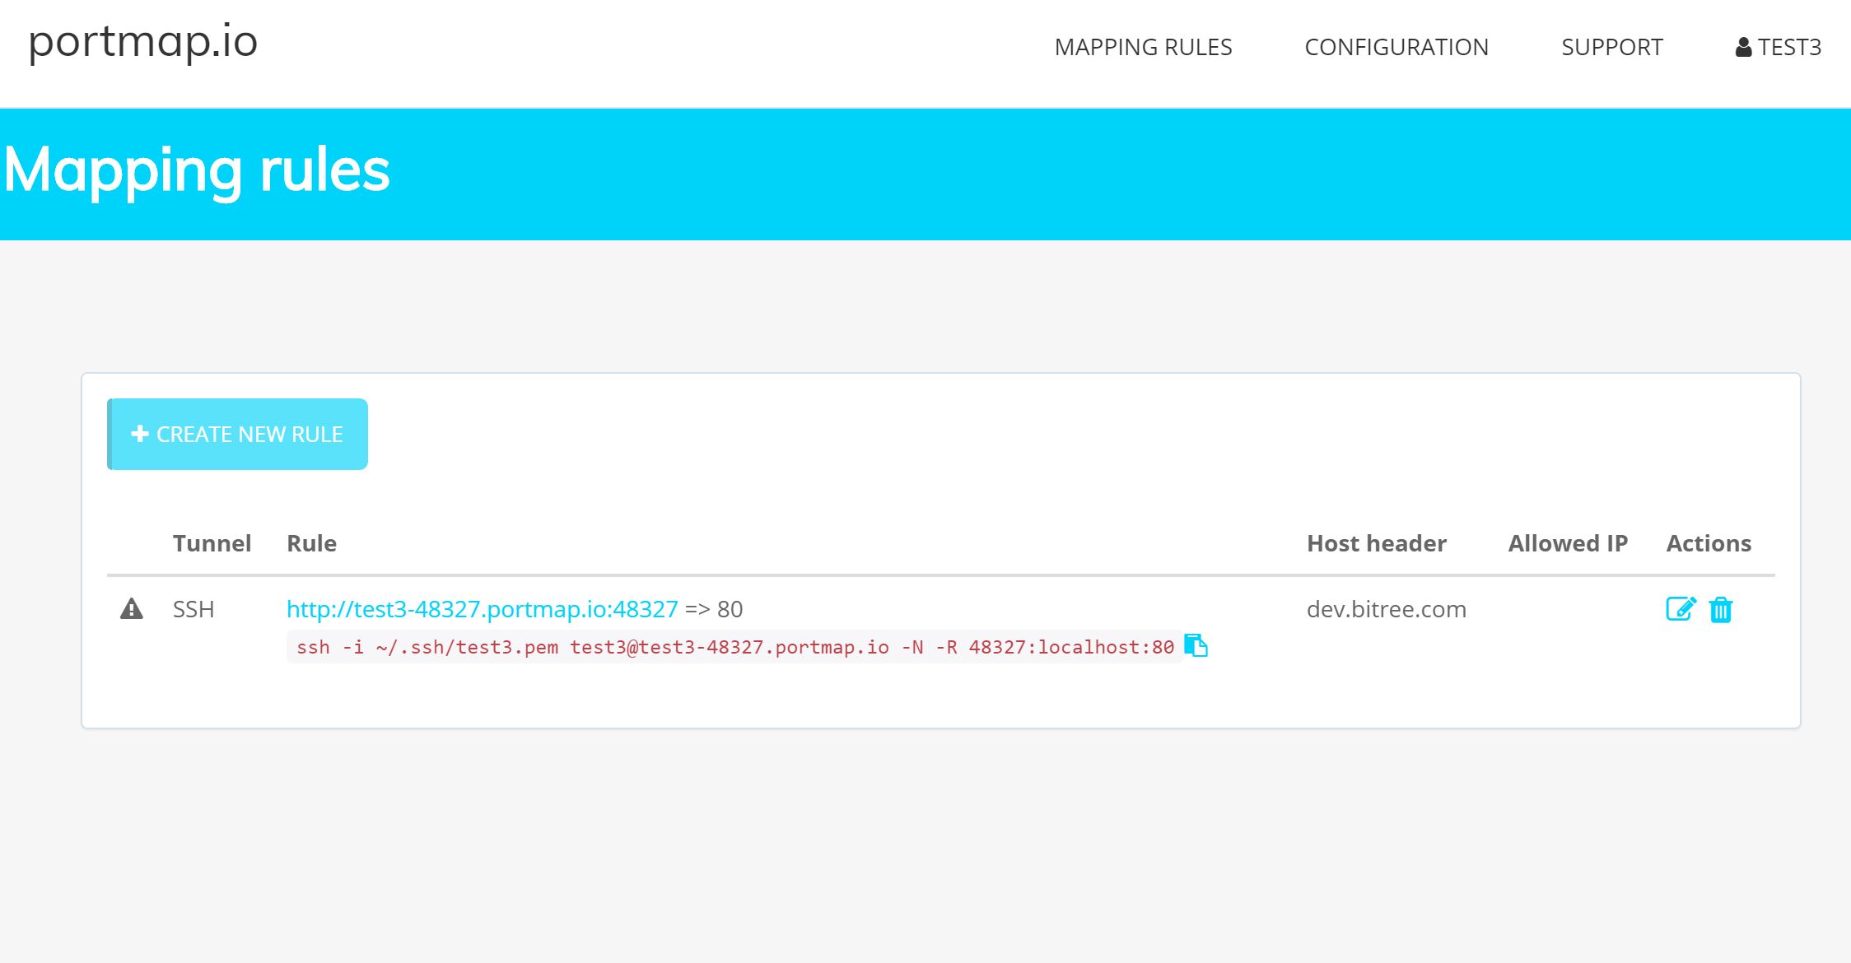1851x963 pixels.
Task: Switch to the CONFIGURATION page
Action: pyautogui.click(x=1396, y=48)
